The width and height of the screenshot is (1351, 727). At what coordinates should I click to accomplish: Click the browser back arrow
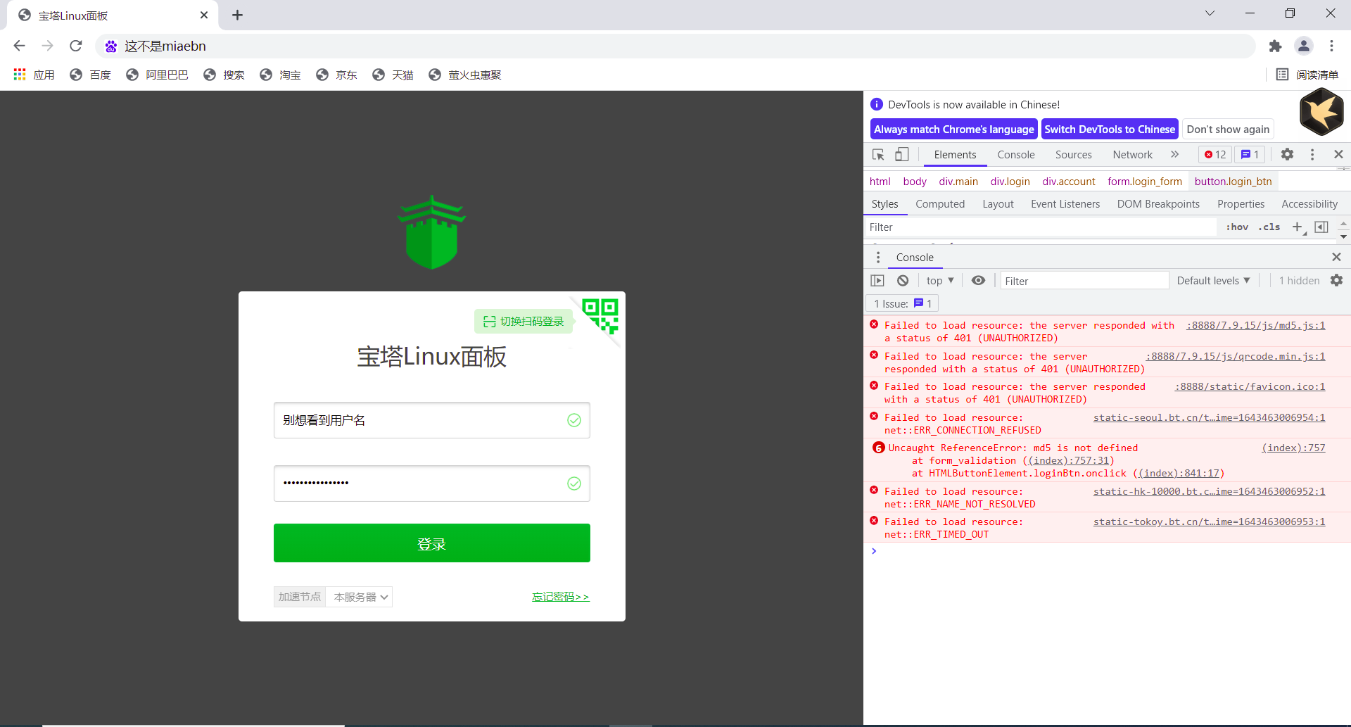[19, 46]
